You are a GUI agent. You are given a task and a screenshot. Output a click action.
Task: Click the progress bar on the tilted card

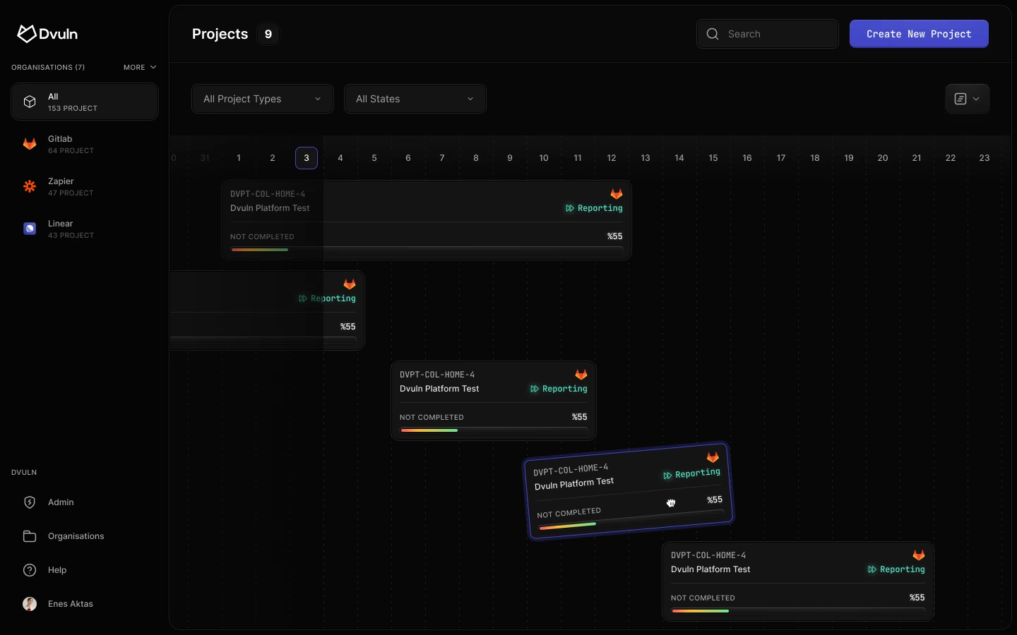click(632, 519)
